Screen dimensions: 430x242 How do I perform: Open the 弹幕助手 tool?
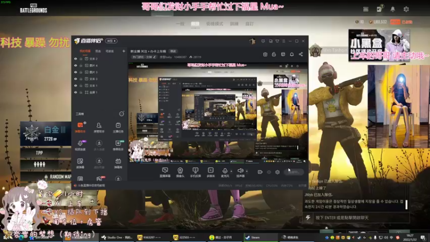[x=80, y=127]
